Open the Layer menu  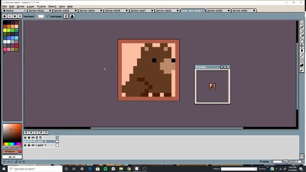click(x=31, y=6)
